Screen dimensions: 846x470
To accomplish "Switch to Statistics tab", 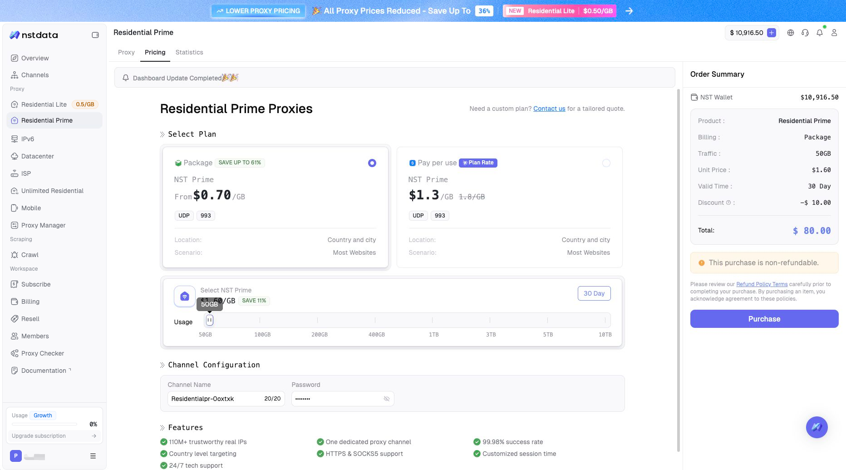I will pyautogui.click(x=189, y=52).
